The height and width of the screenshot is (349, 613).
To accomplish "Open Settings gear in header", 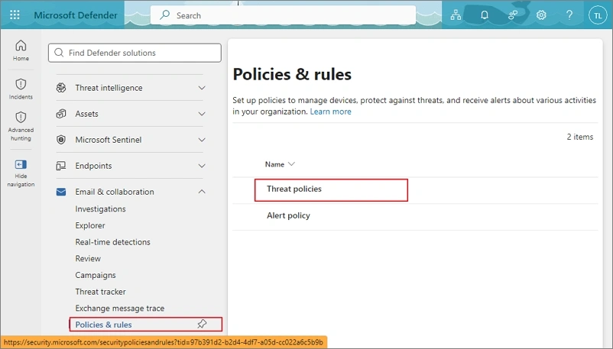I will pos(541,15).
